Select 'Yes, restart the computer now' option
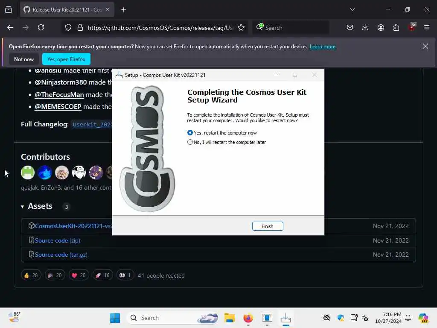Screen dimensions: 437x328 point(222,133)
